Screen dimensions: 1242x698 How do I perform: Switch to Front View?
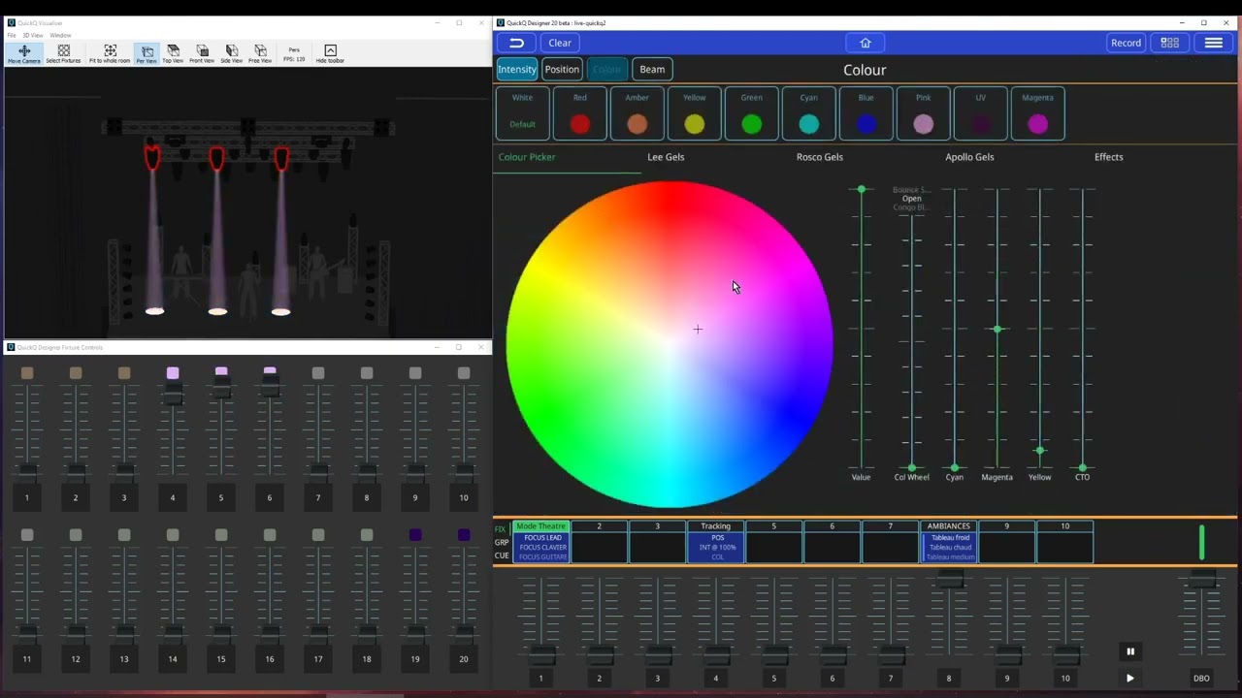tap(202, 54)
